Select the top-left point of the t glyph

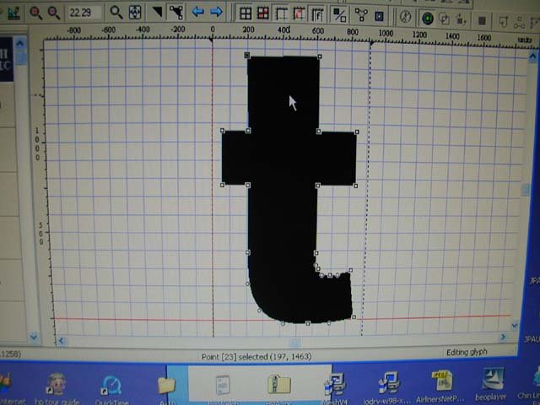click(247, 57)
